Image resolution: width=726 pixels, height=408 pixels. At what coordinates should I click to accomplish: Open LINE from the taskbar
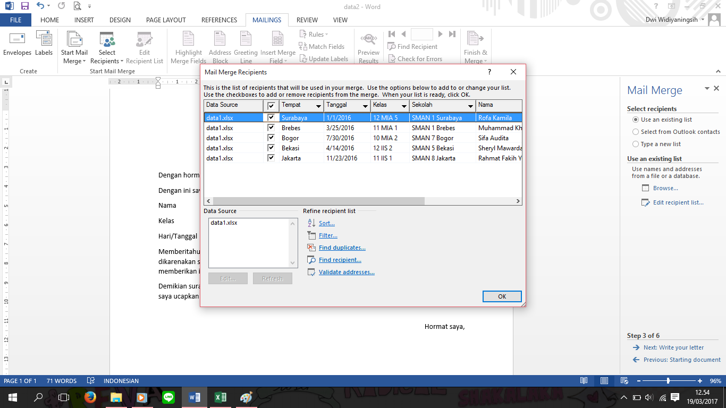[168, 397]
